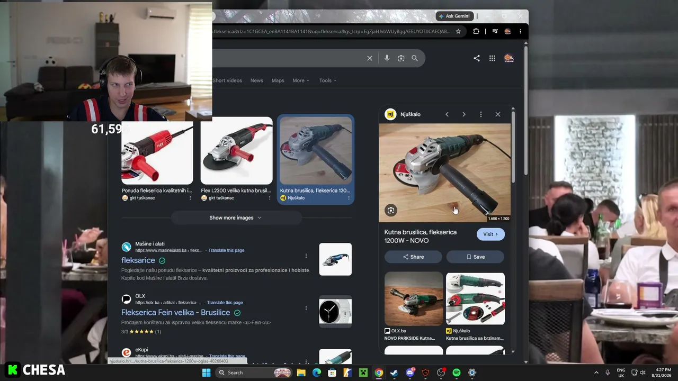678x381 pixels.
Task: Open more options for the OLX result
Action: point(306,308)
